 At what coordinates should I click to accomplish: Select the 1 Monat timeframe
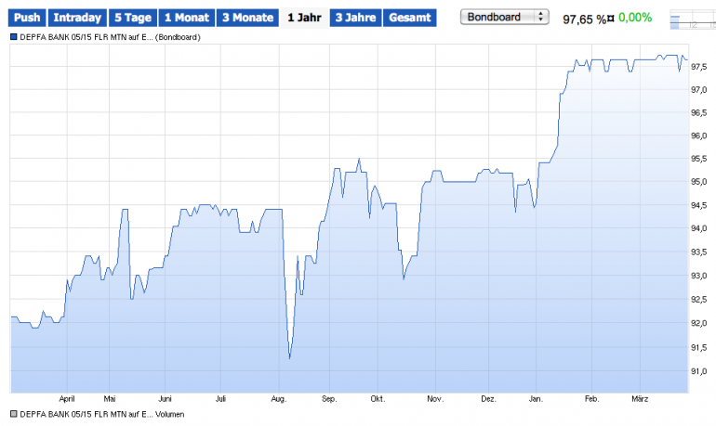187,18
